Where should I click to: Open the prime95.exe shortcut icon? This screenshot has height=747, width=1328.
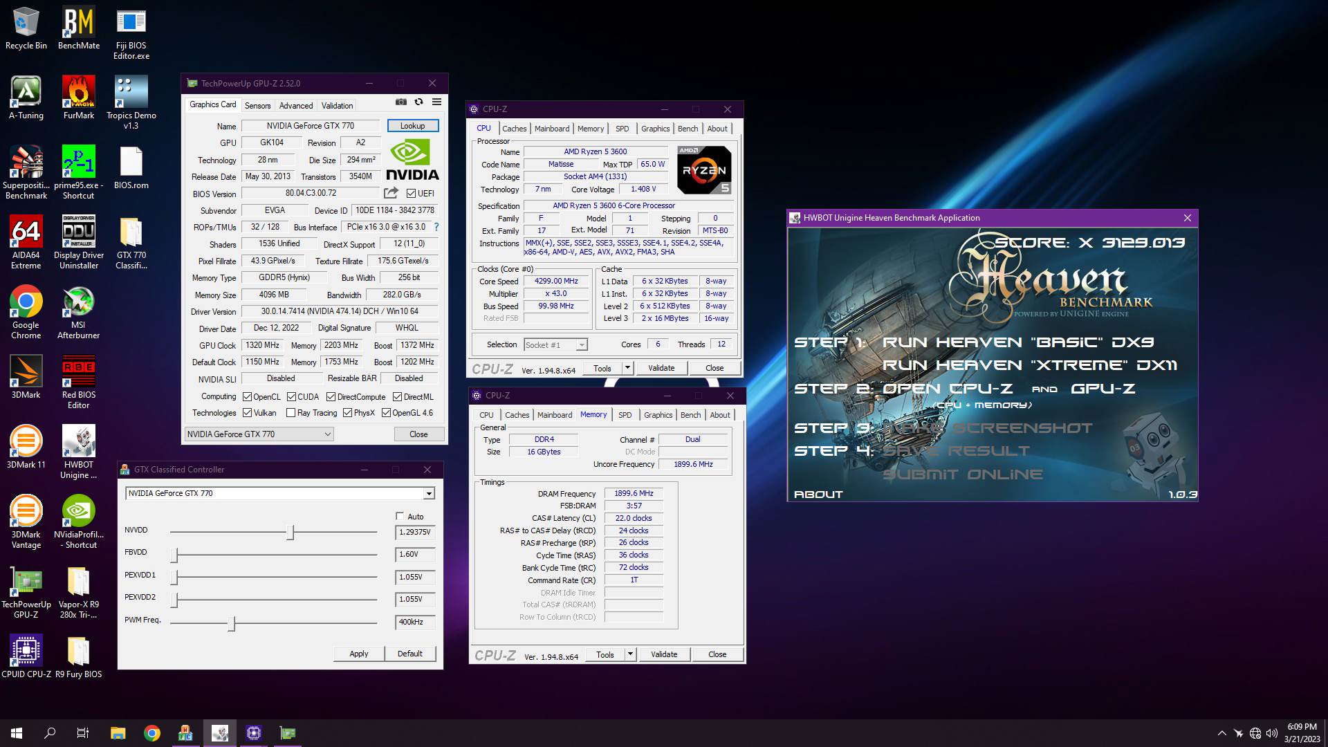click(x=79, y=172)
